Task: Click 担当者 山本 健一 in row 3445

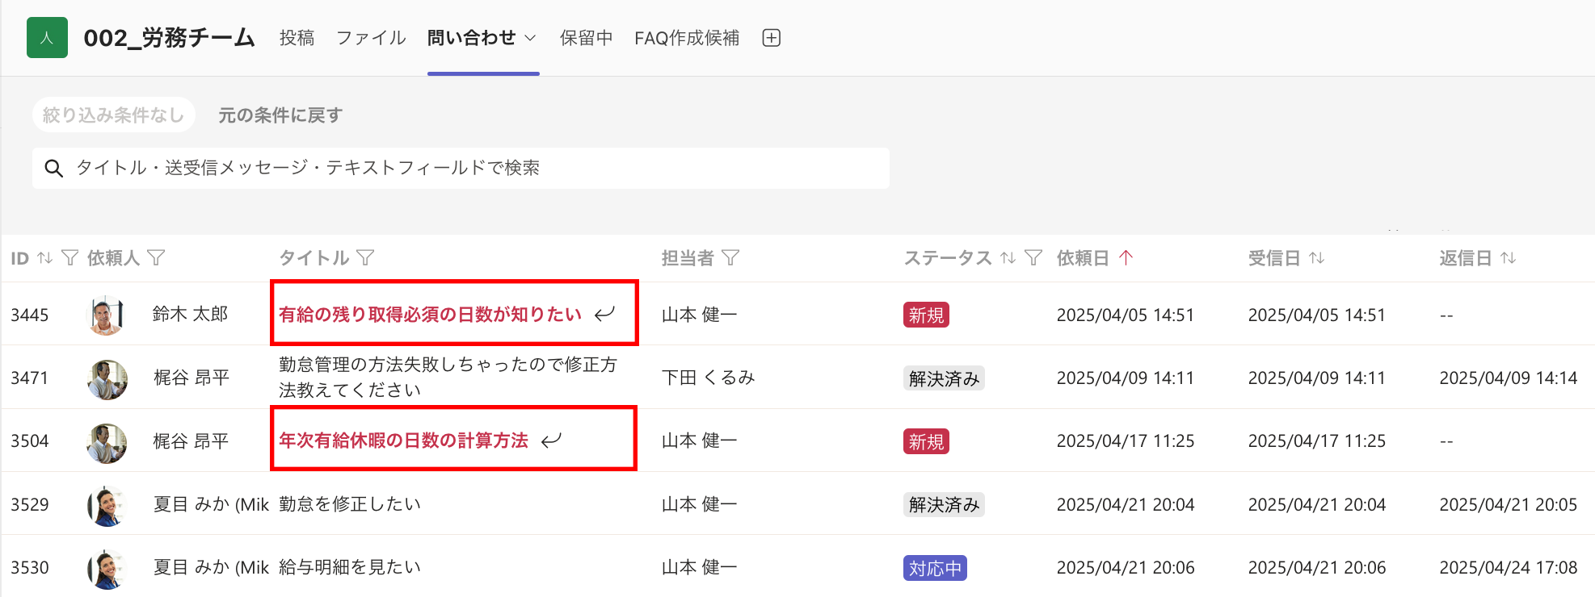Action: coord(699,314)
